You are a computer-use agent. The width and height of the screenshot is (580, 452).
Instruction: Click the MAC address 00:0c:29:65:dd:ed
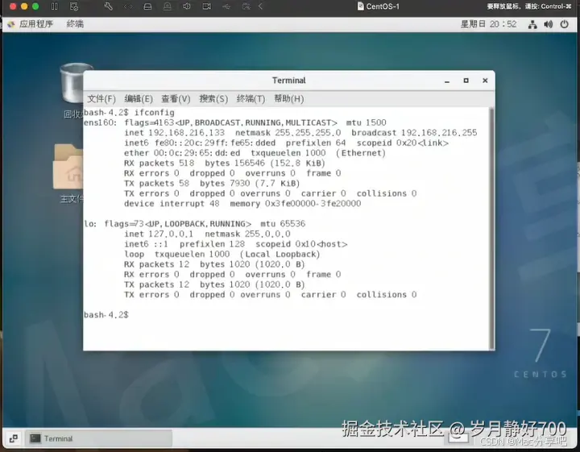coord(197,153)
